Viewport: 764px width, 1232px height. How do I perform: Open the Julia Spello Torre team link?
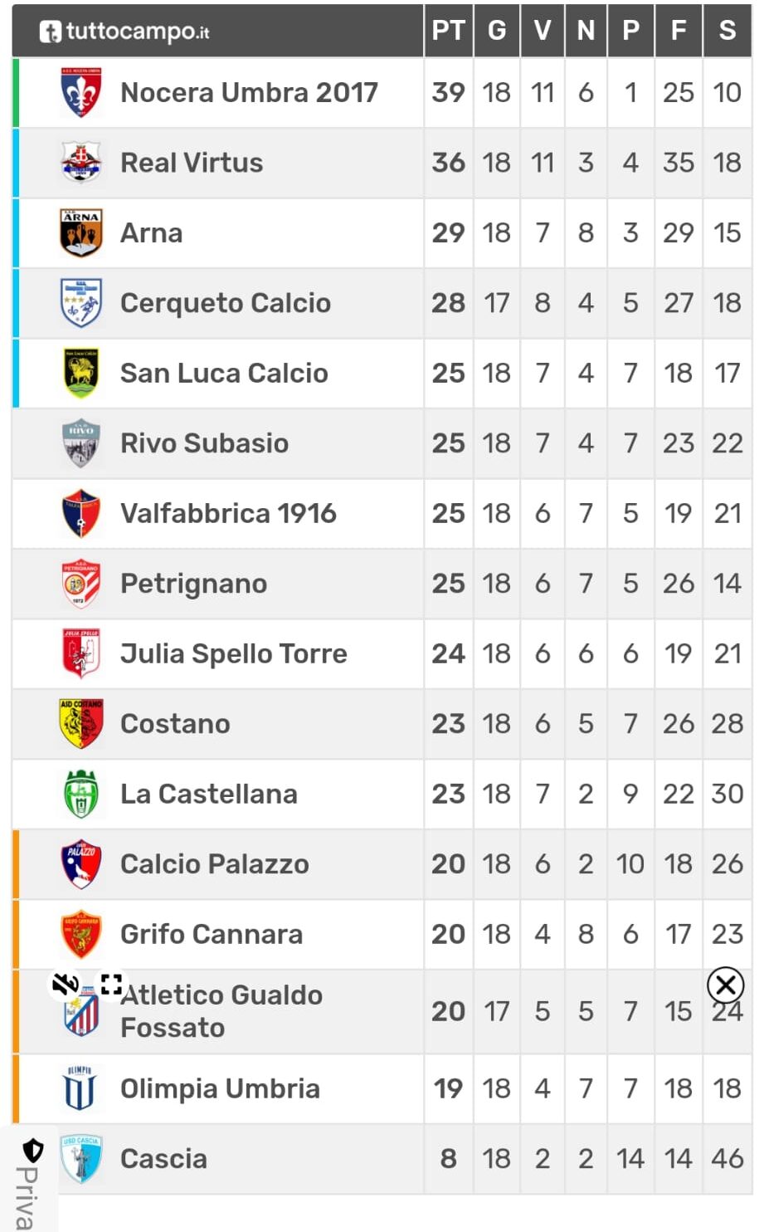234,653
